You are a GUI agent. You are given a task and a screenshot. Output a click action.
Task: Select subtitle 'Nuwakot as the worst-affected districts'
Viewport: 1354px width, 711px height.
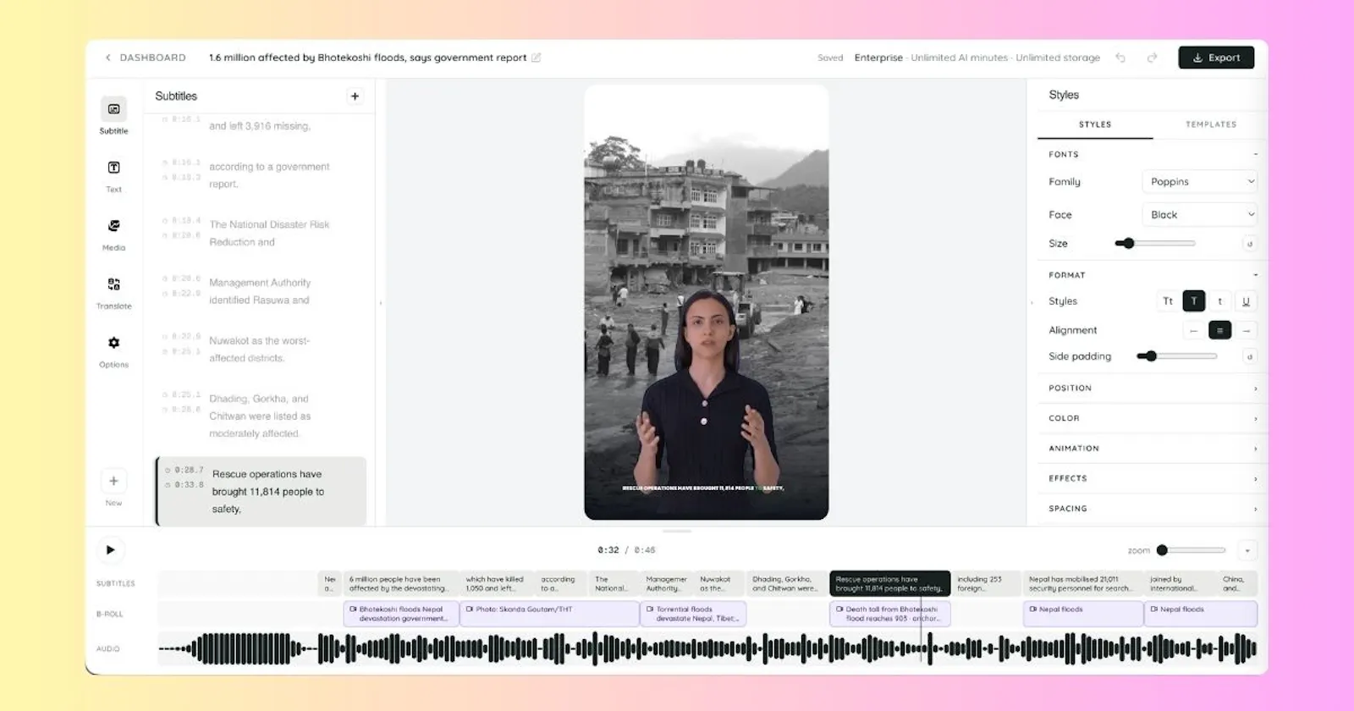pyautogui.click(x=261, y=350)
